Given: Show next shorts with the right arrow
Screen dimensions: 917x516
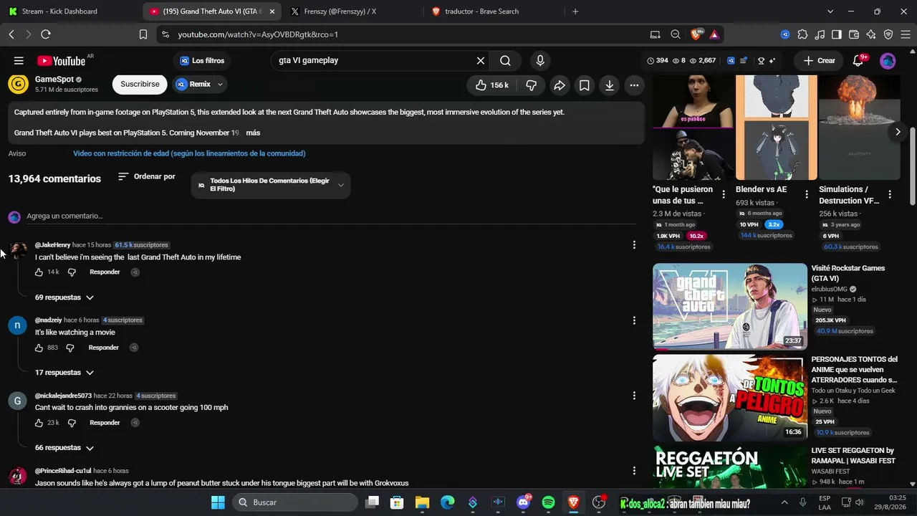Looking at the screenshot, I should coord(898,132).
